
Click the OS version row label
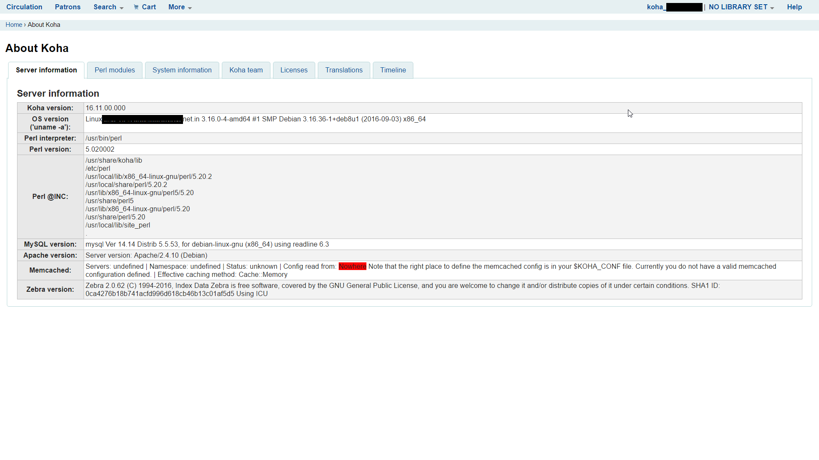(50, 123)
